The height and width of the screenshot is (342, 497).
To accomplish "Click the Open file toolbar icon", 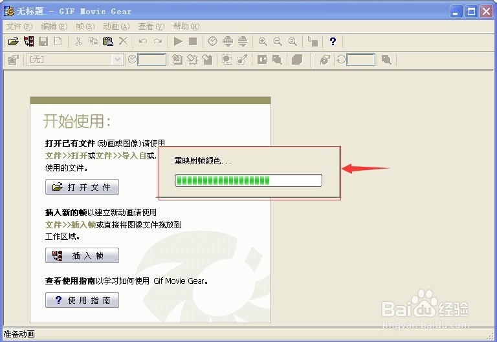I will coord(14,41).
